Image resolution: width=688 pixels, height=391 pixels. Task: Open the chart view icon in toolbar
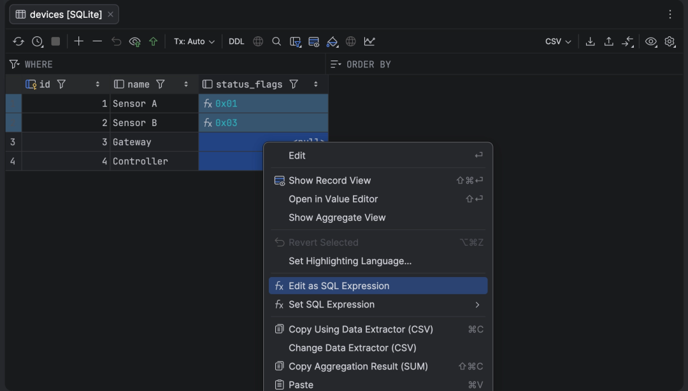[x=369, y=41]
